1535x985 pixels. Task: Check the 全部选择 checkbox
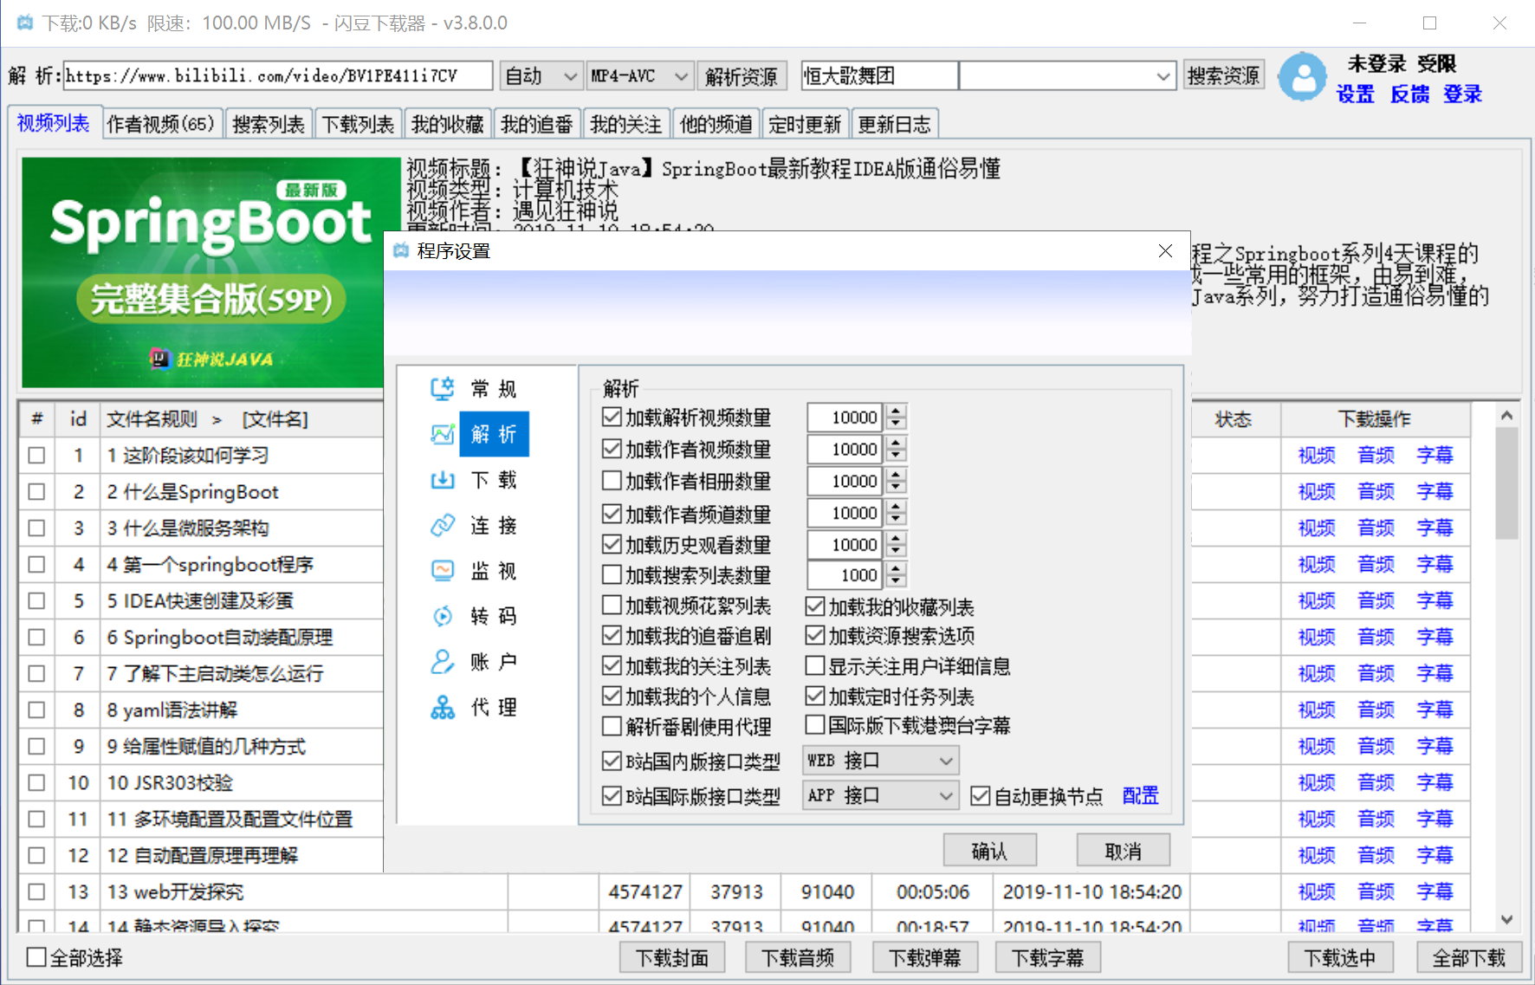click(x=36, y=957)
